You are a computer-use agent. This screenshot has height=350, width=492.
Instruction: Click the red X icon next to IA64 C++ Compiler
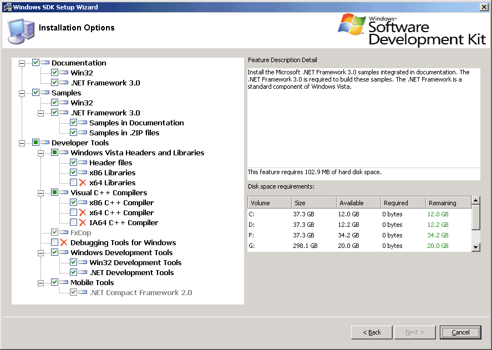pyautogui.click(x=83, y=222)
